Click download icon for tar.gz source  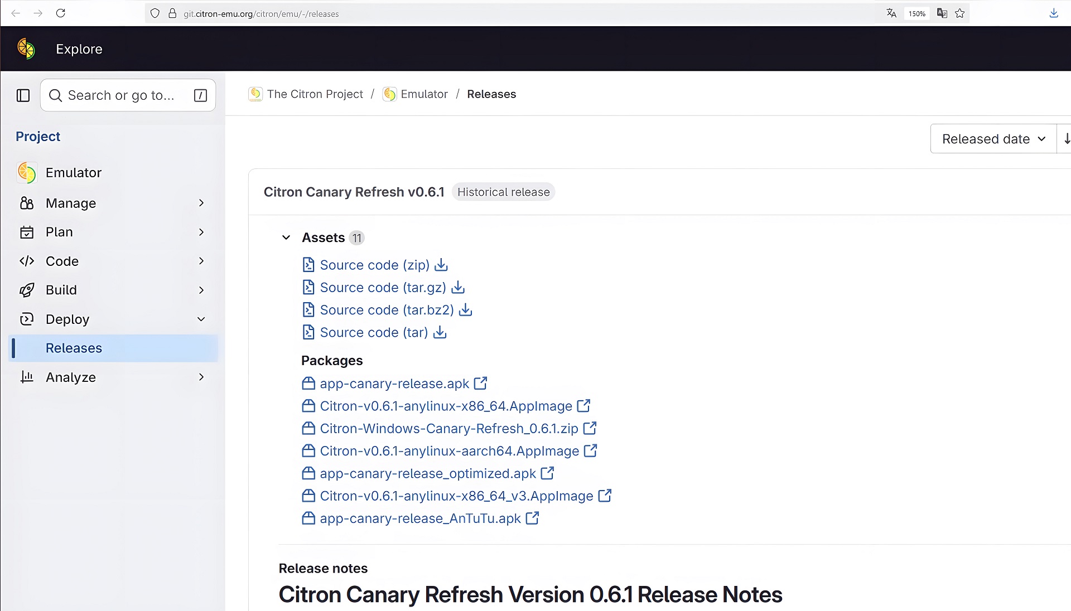point(458,287)
